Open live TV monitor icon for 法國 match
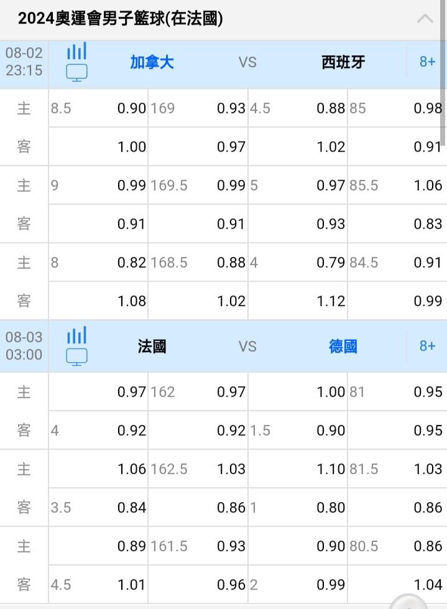The height and width of the screenshot is (609, 447). 77,357
